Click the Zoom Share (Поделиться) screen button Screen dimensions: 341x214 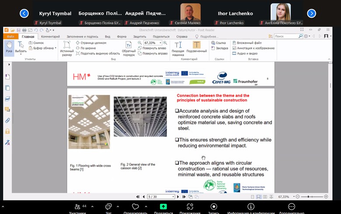click(163, 207)
